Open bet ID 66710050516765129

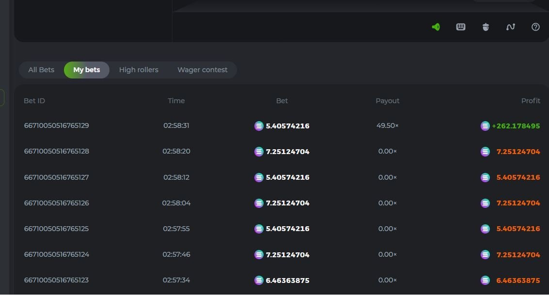[56, 125]
